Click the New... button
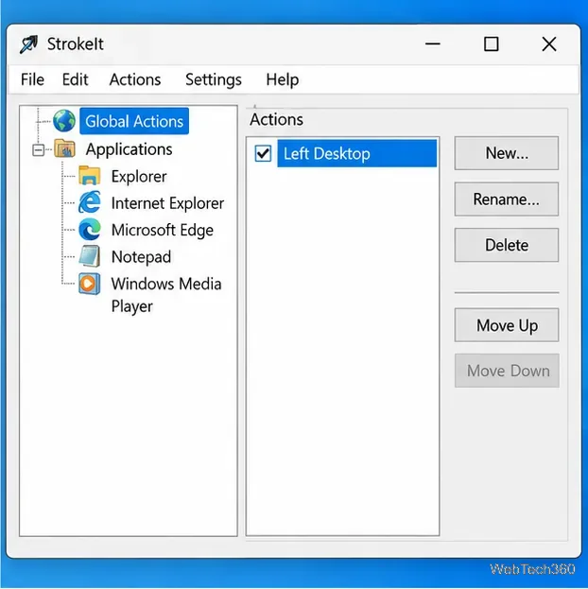The height and width of the screenshot is (589, 588). [x=506, y=153]
